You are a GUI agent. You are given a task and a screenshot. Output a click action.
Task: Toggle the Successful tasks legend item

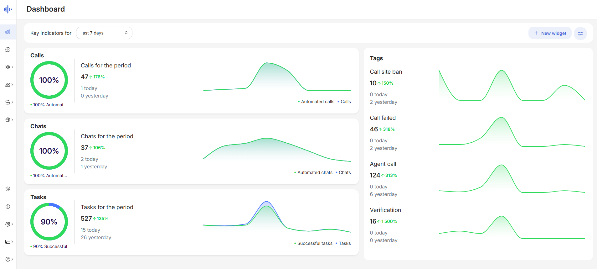pos(313,243)
